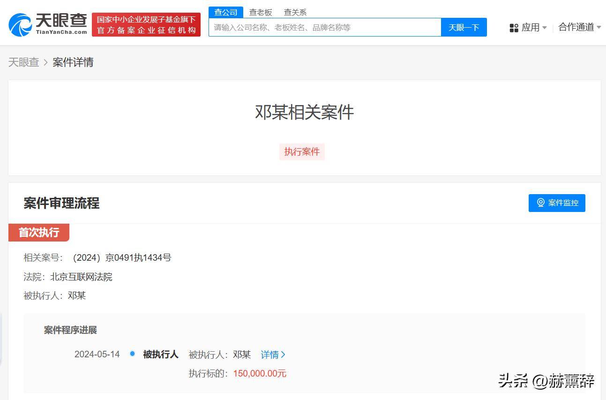Click the 邓某相关案件 title
This screenshot has height=400, width=606.
point(305,112)
